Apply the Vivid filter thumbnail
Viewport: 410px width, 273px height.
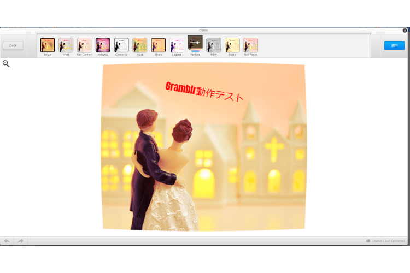click(x=66, y=45)
